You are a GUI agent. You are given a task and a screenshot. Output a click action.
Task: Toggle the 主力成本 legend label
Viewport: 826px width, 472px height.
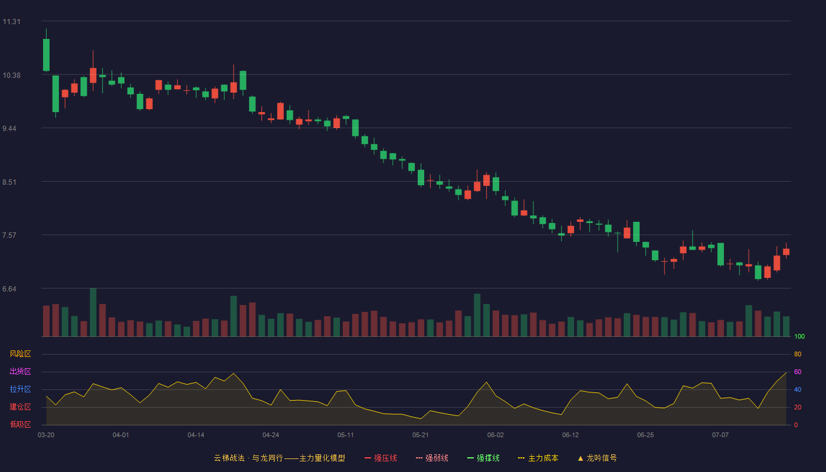543,458
